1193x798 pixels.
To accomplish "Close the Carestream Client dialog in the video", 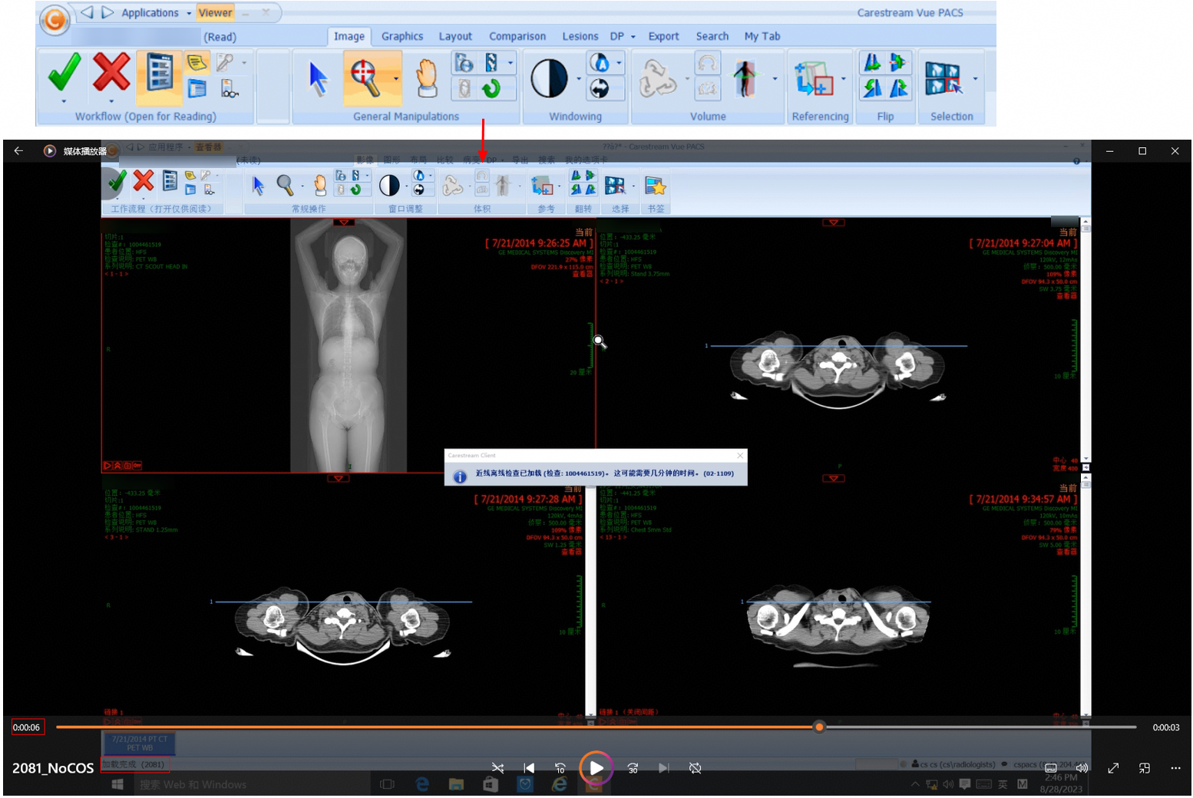I will [740, 456].
